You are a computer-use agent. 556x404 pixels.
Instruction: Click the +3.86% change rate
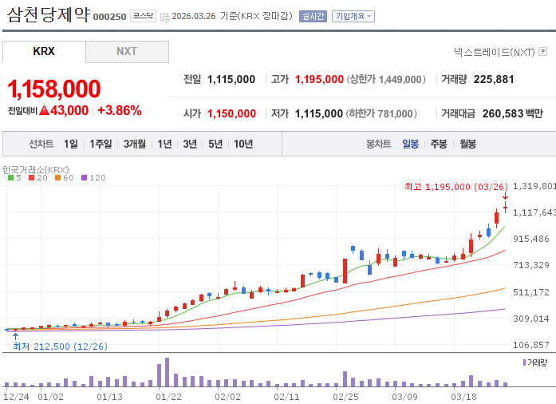click(x=120, y=110)
